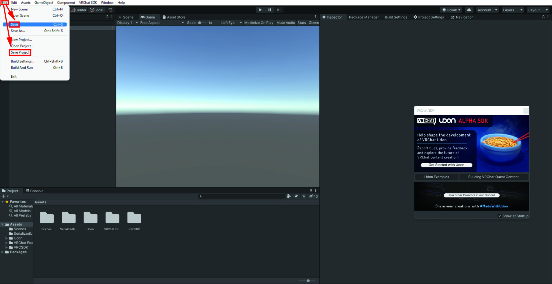
Task: Click the favorites star filter icon
Action: 304,196
